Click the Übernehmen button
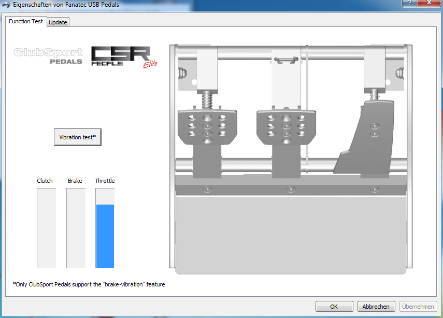This screenshot has height=318, width=443. pos(418,307)
